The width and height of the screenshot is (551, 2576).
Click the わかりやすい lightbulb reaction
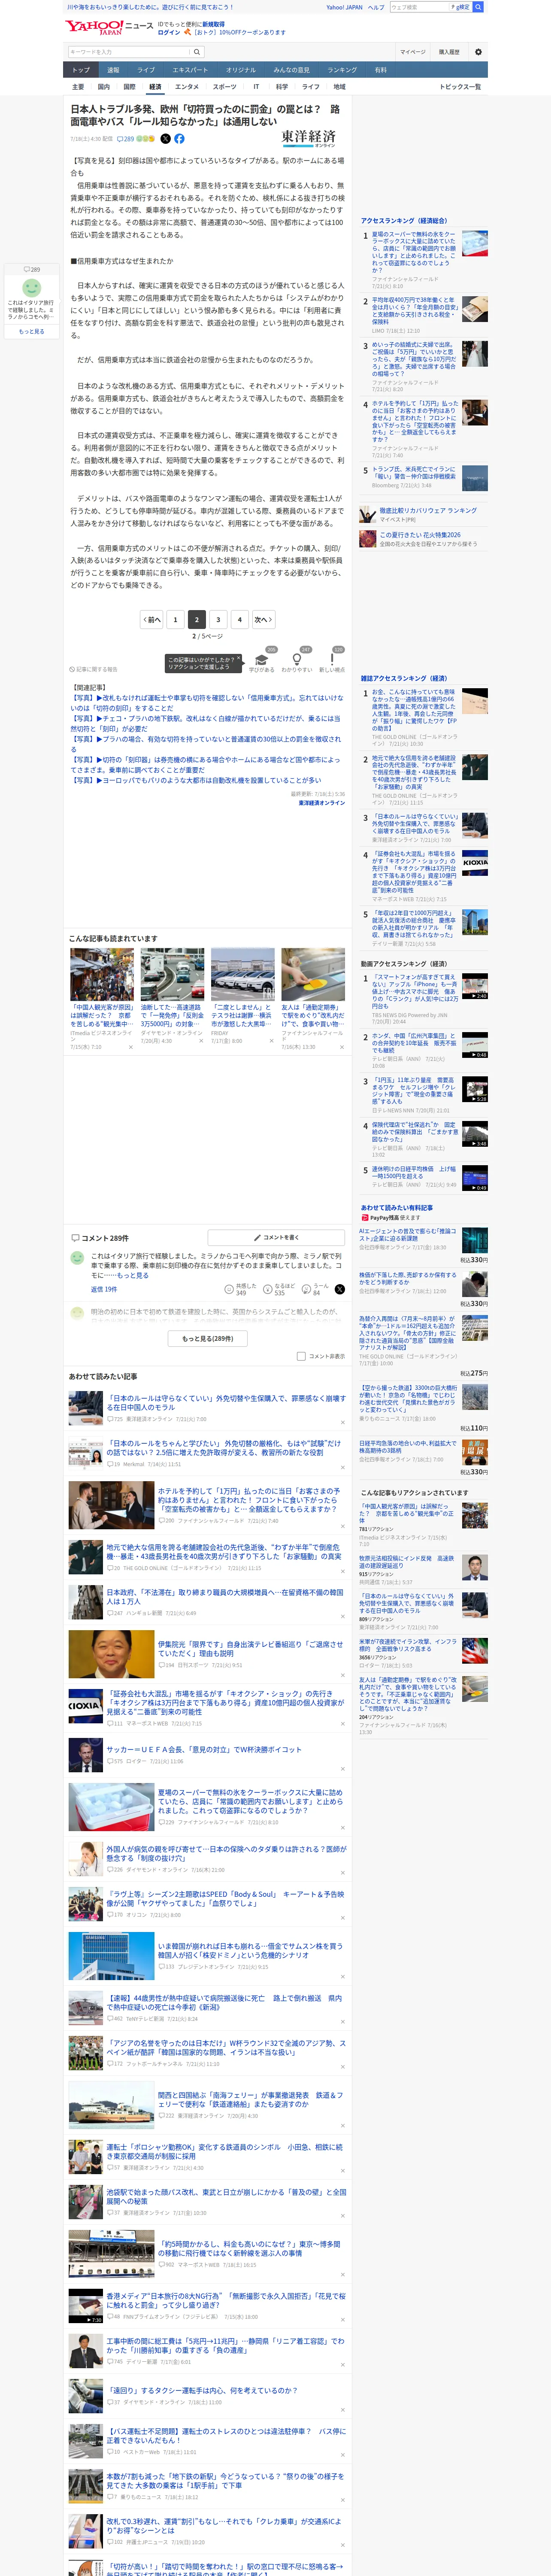click(x=297, y=662)
